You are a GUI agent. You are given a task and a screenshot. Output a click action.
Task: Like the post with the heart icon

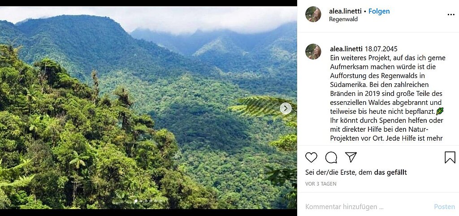pos(311,157)
